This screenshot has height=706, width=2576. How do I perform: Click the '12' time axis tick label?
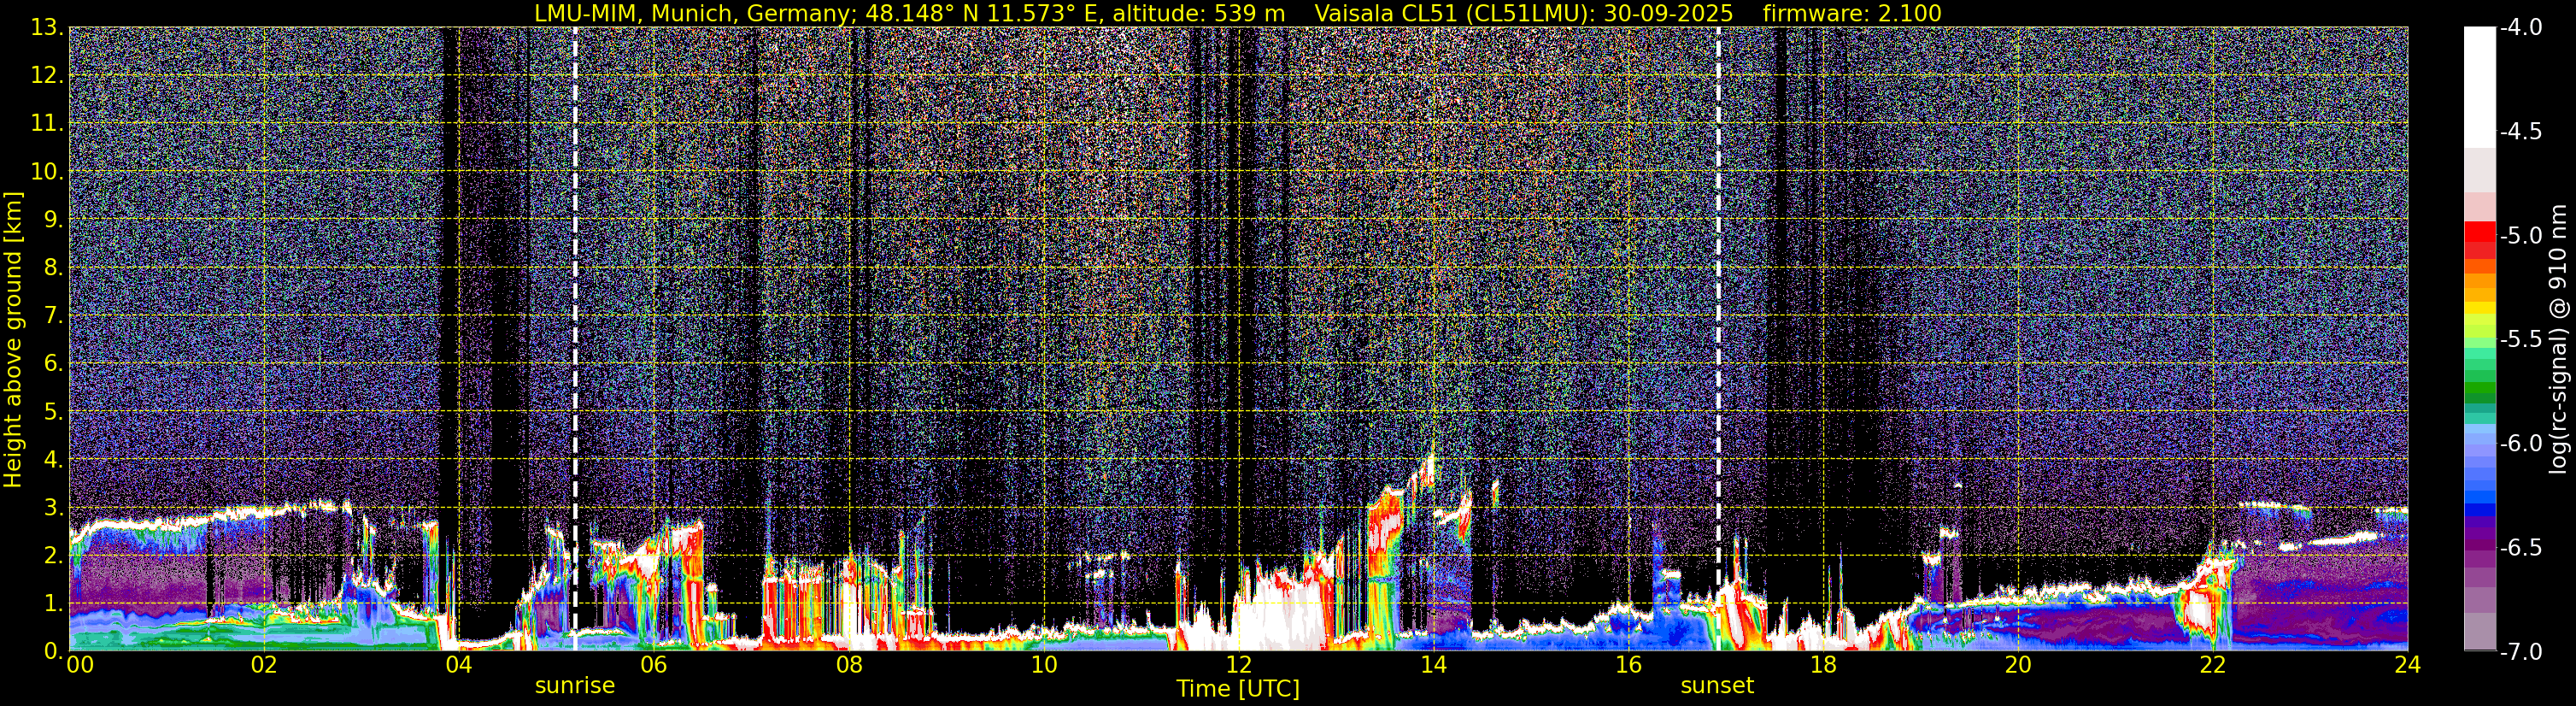[1239, 665]
